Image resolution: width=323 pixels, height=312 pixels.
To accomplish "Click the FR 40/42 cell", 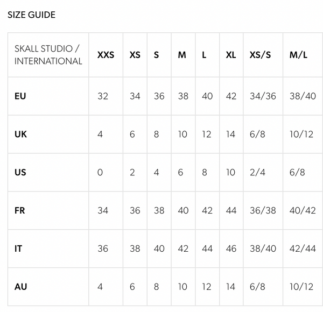I will pos(303,210).
